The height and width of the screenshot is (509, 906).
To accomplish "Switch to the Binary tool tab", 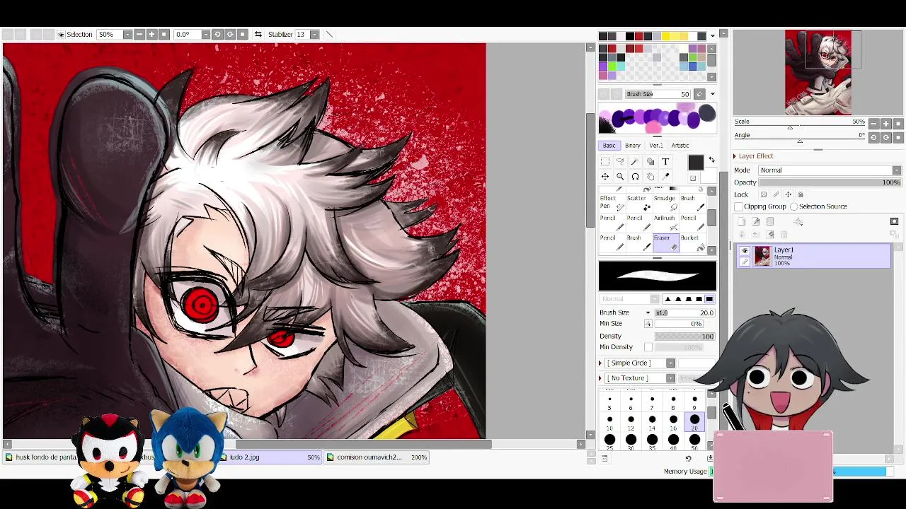I will [x=633, y=146].
